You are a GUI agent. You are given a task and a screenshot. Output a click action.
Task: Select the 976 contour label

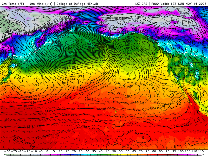tap(87, 44)
